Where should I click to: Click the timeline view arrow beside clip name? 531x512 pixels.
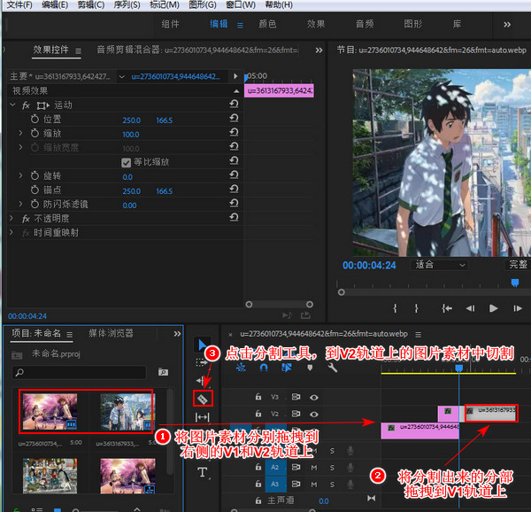pos(235,76)
